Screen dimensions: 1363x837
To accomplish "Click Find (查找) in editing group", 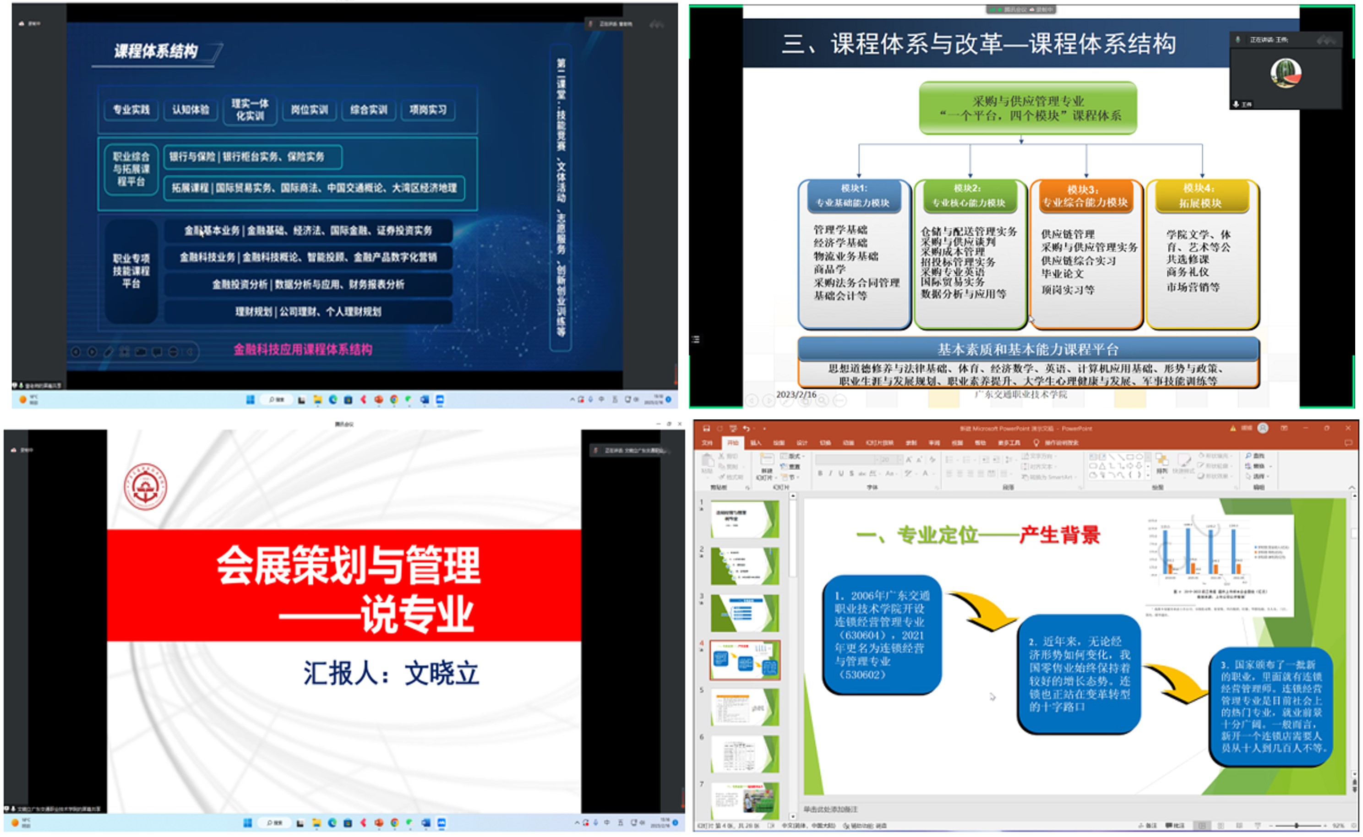I will coord(1255,456).
